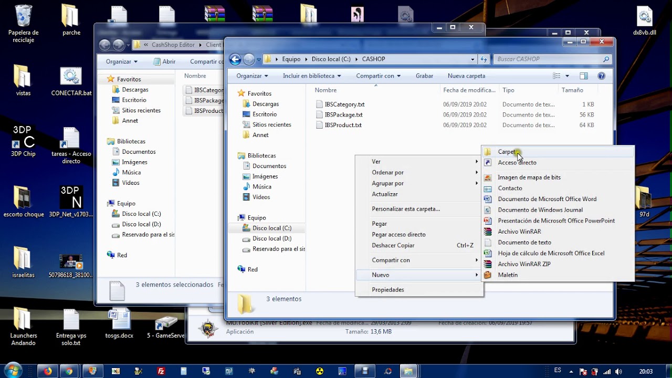Create new Documento de Microsoft Office Word
Image resolution: width=672 pixels, height=378 pixels.
558,199
